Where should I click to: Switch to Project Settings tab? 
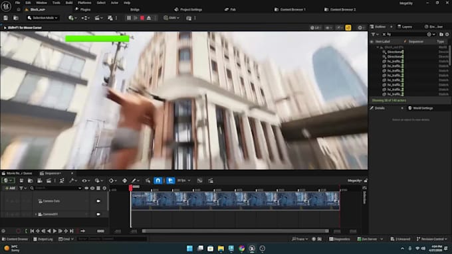click(188, 9)
